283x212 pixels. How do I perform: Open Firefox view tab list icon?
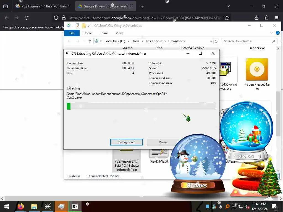(6, 6)
